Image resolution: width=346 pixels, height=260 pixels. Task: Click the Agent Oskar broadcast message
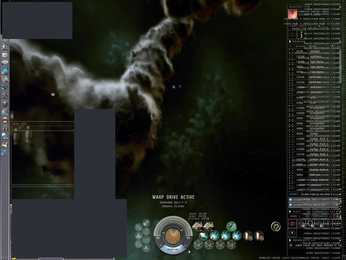pyautogui.click(x=315, y=245)
